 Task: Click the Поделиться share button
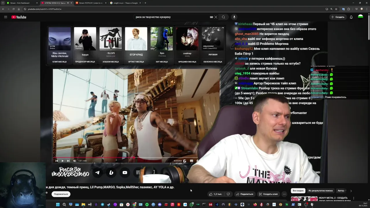(x=245, y=194)
